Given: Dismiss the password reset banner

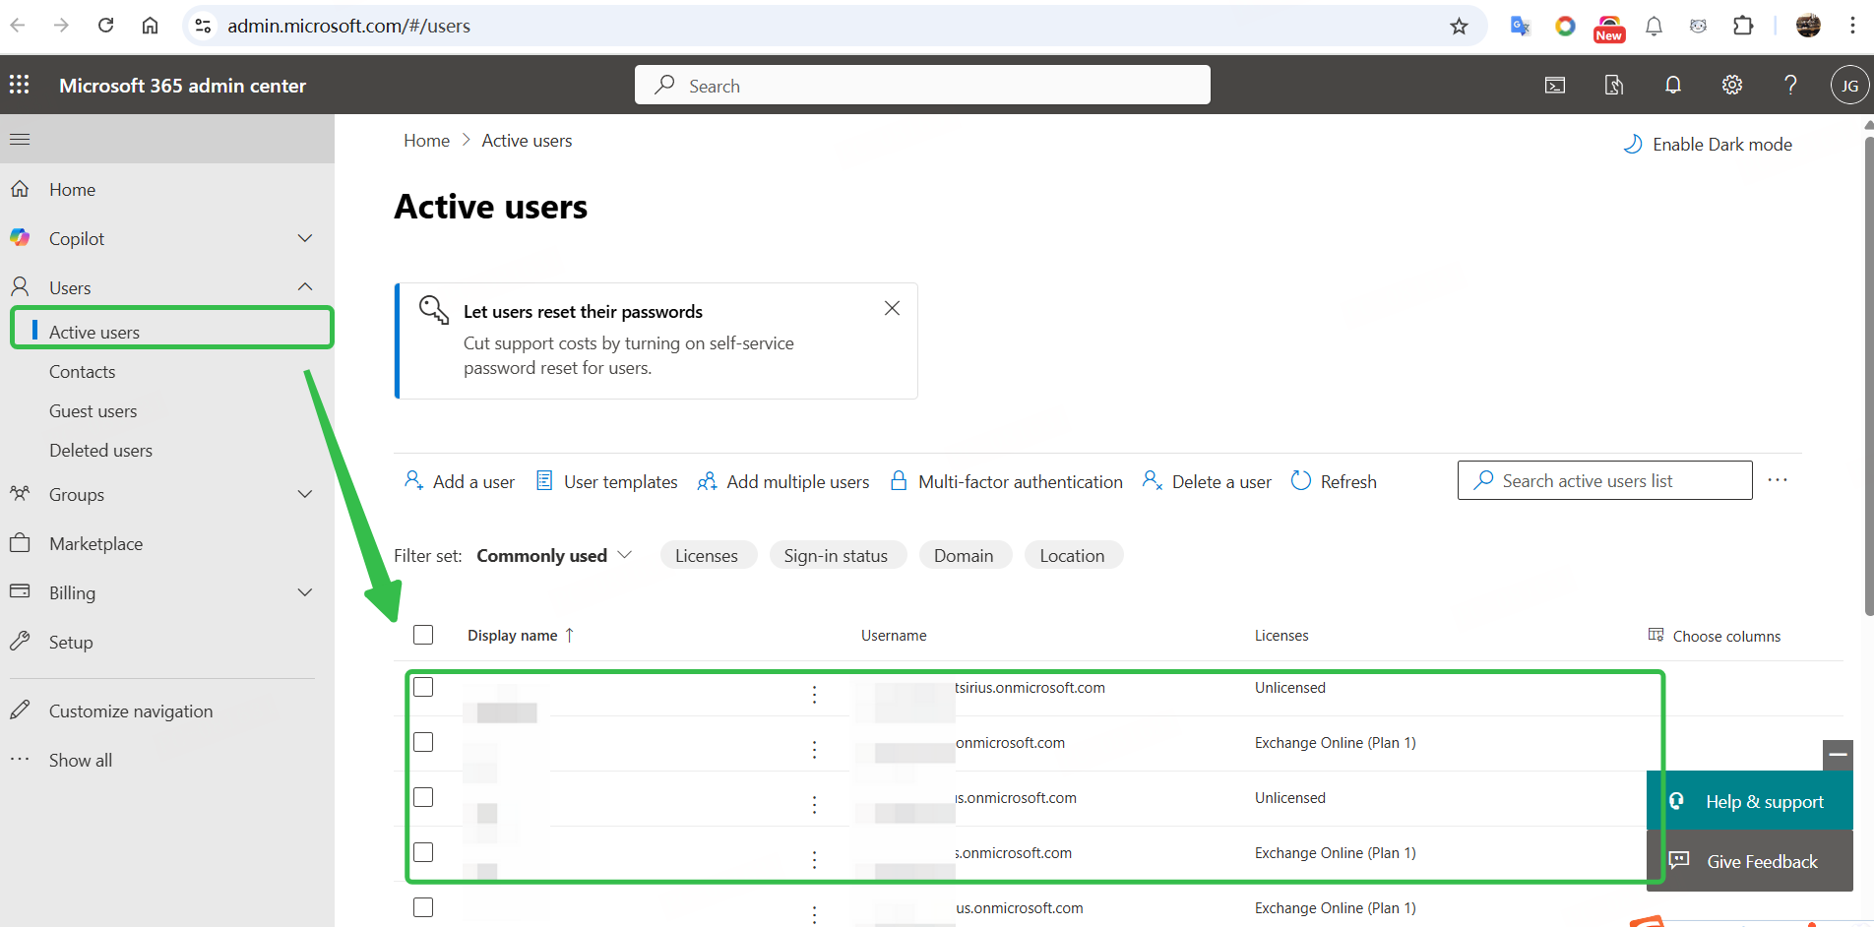Looking at the screenshot, I should tap(892, 308).
